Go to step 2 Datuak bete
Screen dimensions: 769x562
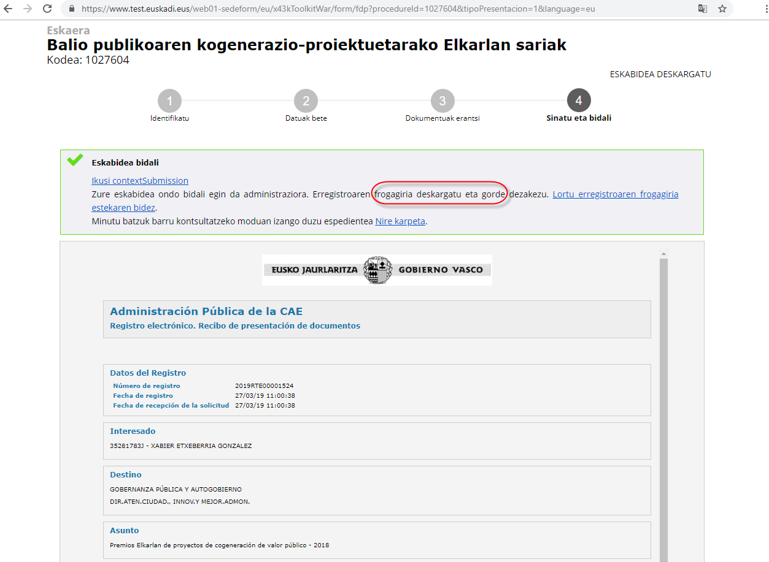(306, 101)
